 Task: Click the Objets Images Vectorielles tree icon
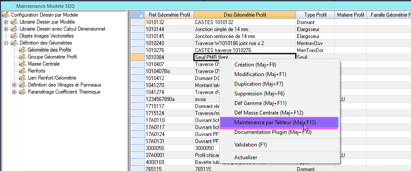14,36
